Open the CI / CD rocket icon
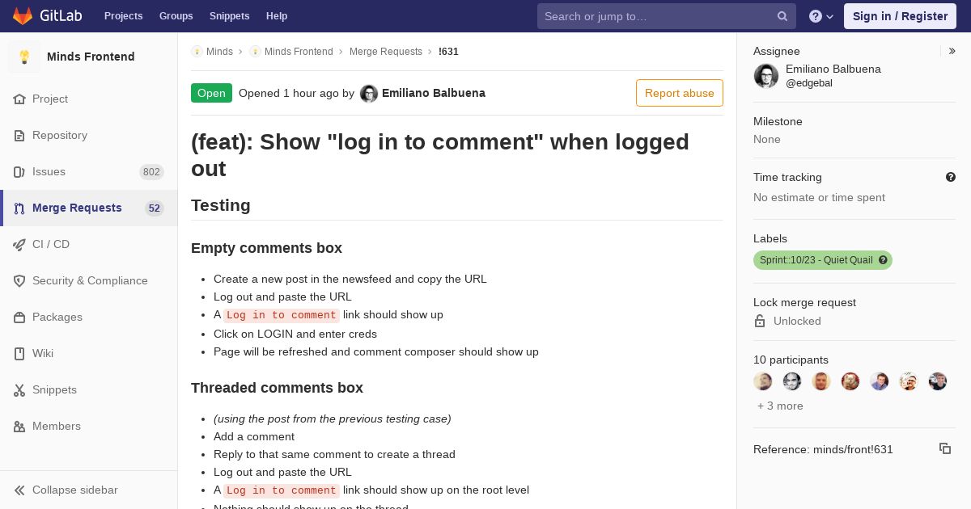The width and height of the screenshot is (971, 509). (x=19, y=245)
